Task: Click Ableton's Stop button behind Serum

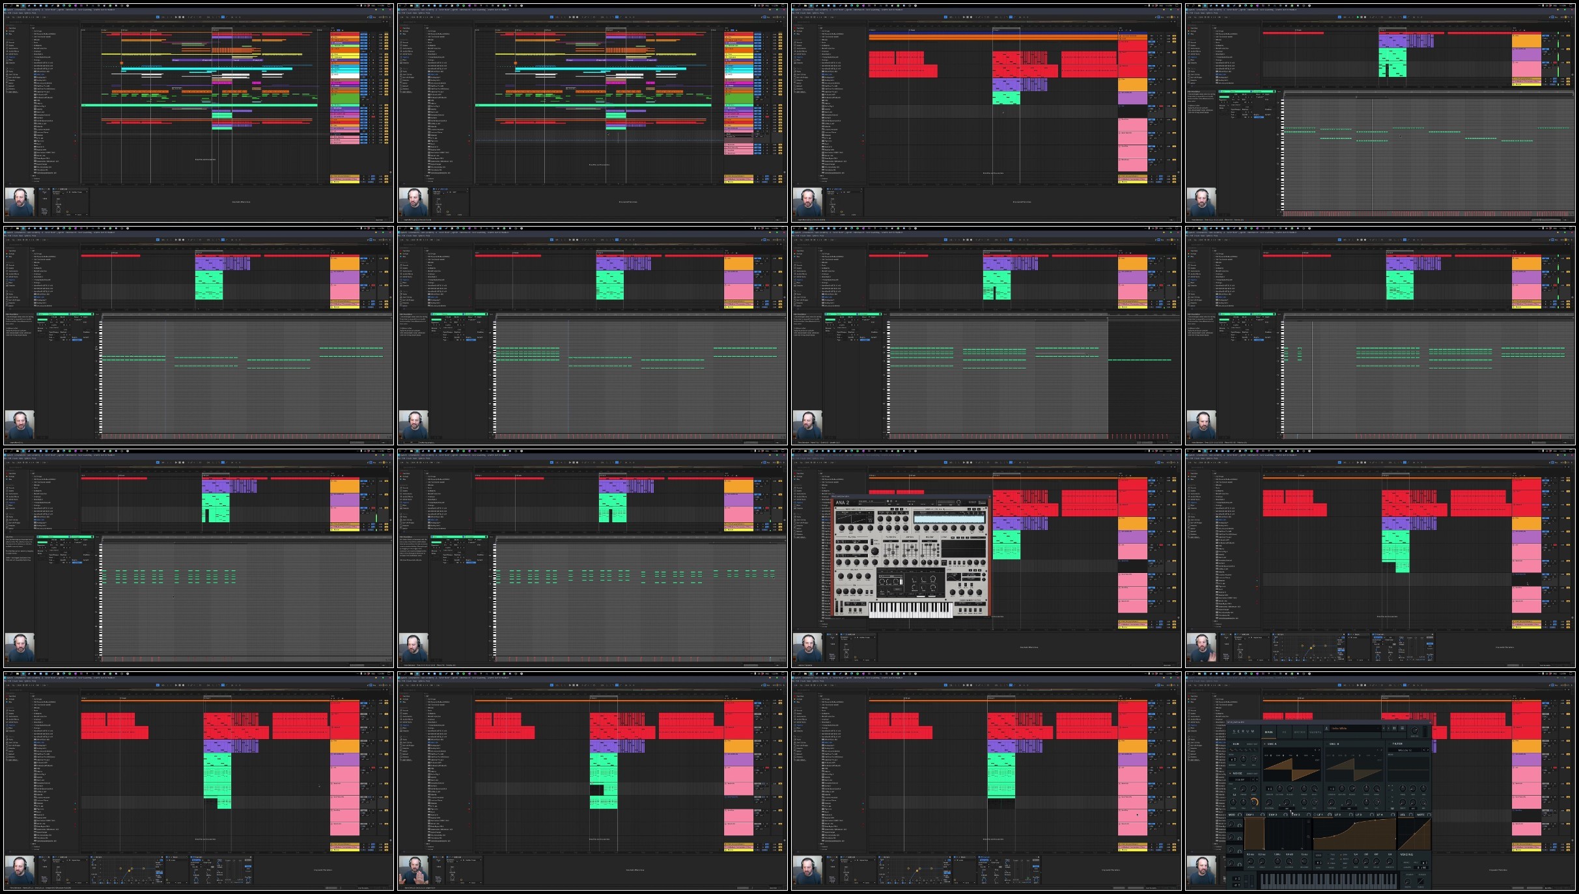Action: pos(1362,685)
